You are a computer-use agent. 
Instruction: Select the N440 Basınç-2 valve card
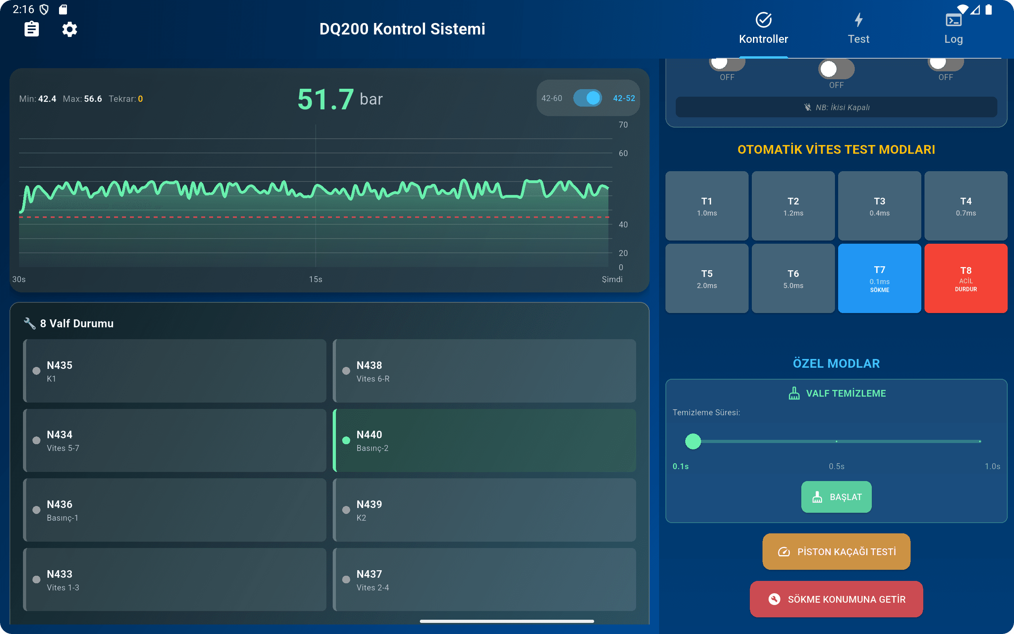(x=484, y=440)
